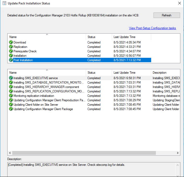Select the Replication step row
The image size is (184, 177).
coord(80,47)
